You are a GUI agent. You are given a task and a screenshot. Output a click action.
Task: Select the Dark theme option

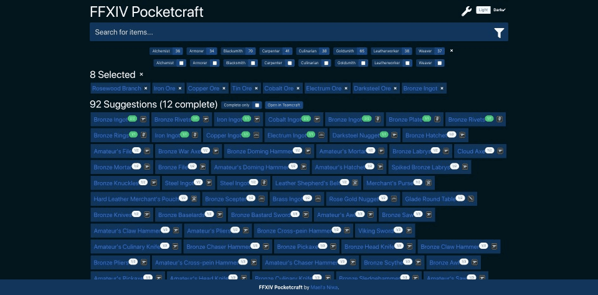(499, 10)
